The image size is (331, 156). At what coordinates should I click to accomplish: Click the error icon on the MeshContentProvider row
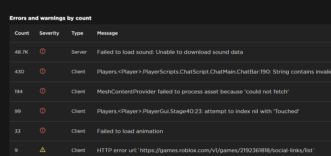pos(43,91)
